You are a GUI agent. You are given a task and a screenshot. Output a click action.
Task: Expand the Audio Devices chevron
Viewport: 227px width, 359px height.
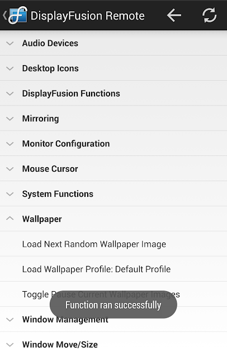[x=10, y=43]
